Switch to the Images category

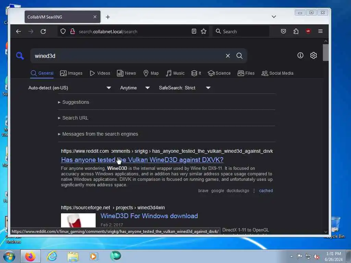click(x=71, y=73)
